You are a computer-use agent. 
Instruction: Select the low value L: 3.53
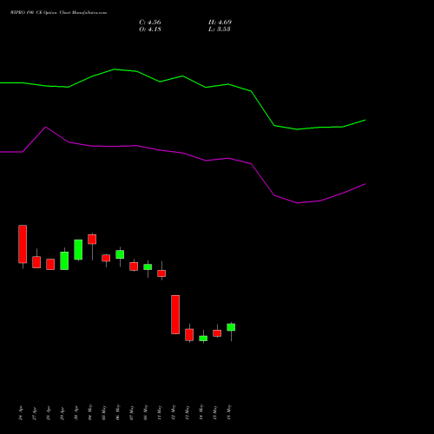point(220,30)
